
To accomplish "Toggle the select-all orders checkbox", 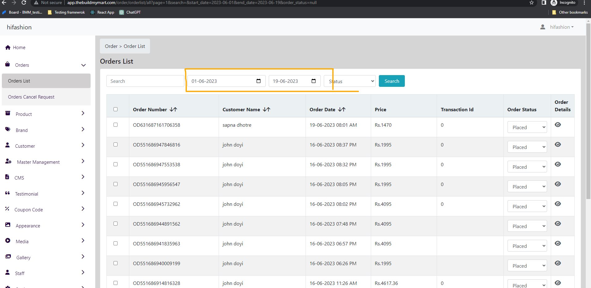I will coord(116,109).
